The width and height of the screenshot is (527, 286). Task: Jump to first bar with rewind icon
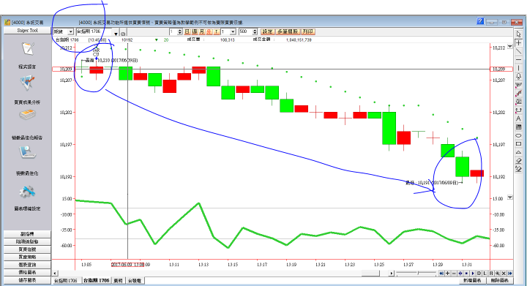[x=441, y=274]
